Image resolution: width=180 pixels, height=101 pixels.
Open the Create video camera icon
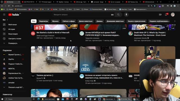(x=160, y=15)
